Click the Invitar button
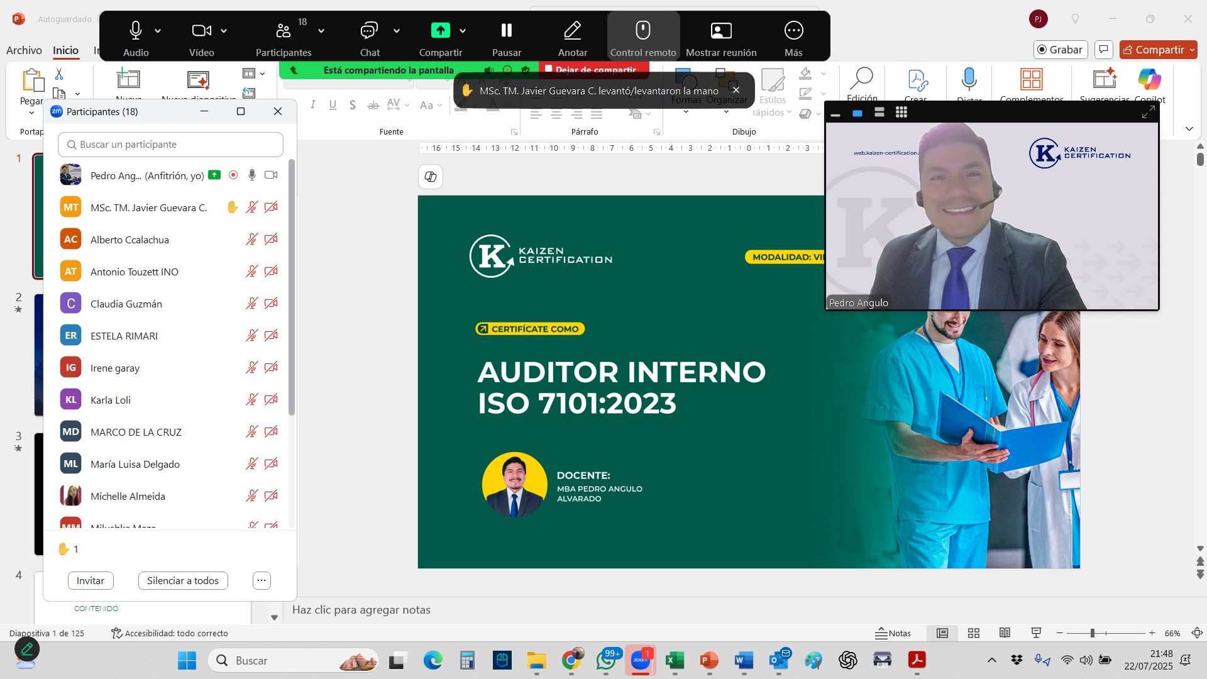Screen dimensions: 1207x679 [91, 580]
